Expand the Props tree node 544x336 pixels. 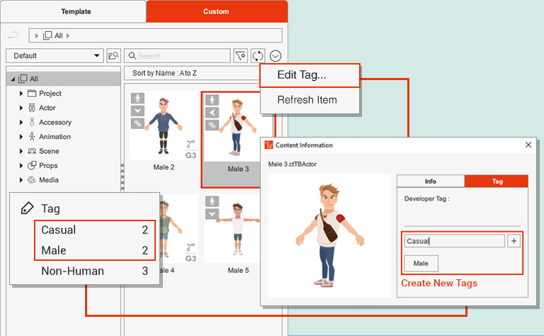[x=22, y=166]
